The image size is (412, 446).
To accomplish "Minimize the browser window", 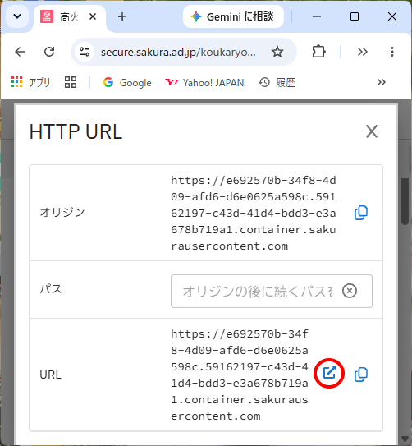I will (317, 16).
